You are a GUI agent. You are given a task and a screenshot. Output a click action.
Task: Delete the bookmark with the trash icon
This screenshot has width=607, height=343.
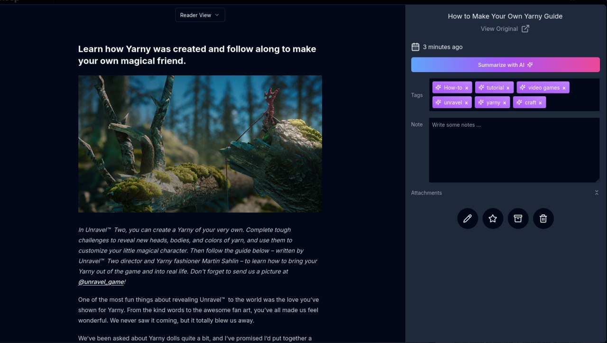(543, 219)
